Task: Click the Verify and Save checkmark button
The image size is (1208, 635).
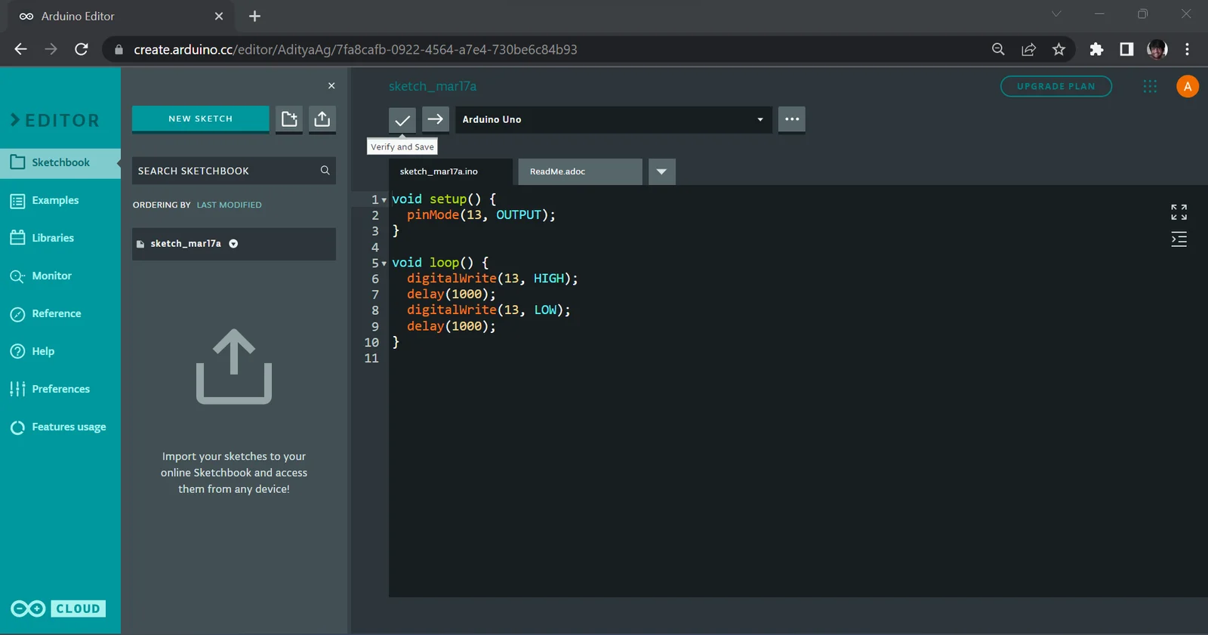Action: [x=402, y=119]
